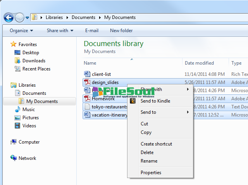Image resolution: width=248 pixels, height=185 pixels.
Task: Click the Desktop icon in sidebar
Action: (17, 53)
